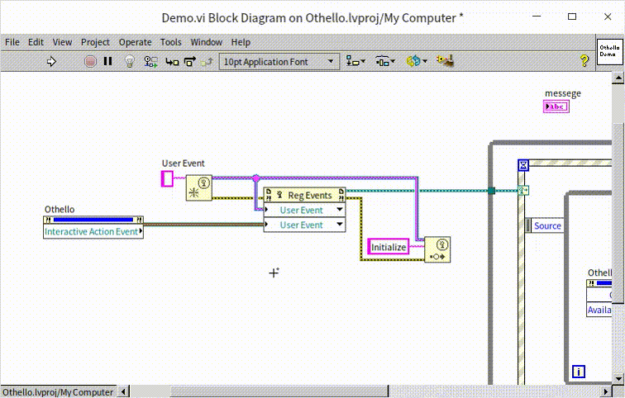
Task: Show Context Help with question mark
Action: click(584, 61)
